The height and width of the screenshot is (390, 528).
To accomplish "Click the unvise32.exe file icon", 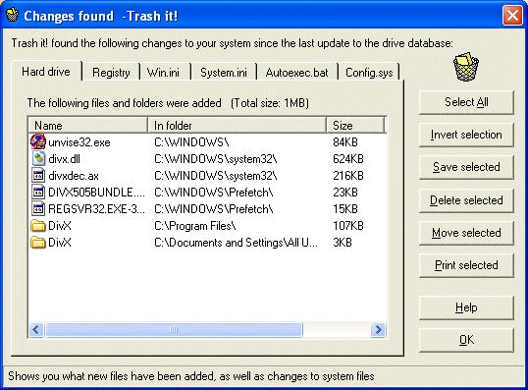I will point(38,141).
